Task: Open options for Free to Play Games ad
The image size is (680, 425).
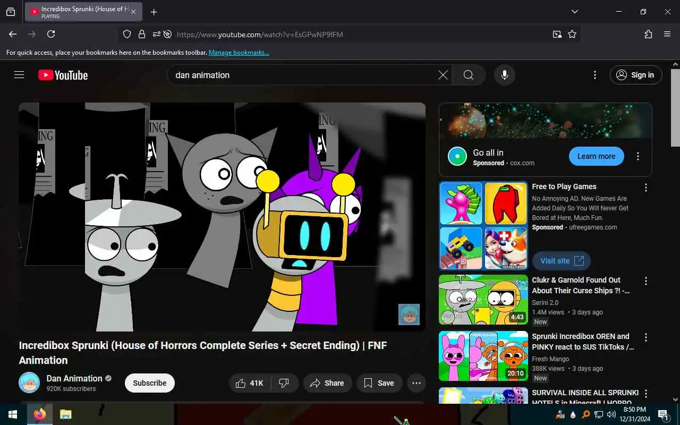Action: click(646, 188)
